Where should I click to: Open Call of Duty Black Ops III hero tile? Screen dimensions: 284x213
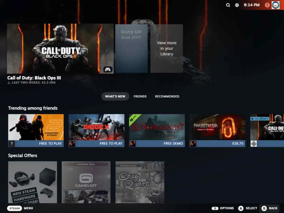pyautogui.click(x=60, y=49)
